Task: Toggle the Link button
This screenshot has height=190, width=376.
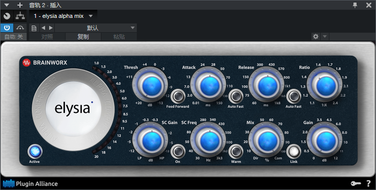Action: click(294, 151)
